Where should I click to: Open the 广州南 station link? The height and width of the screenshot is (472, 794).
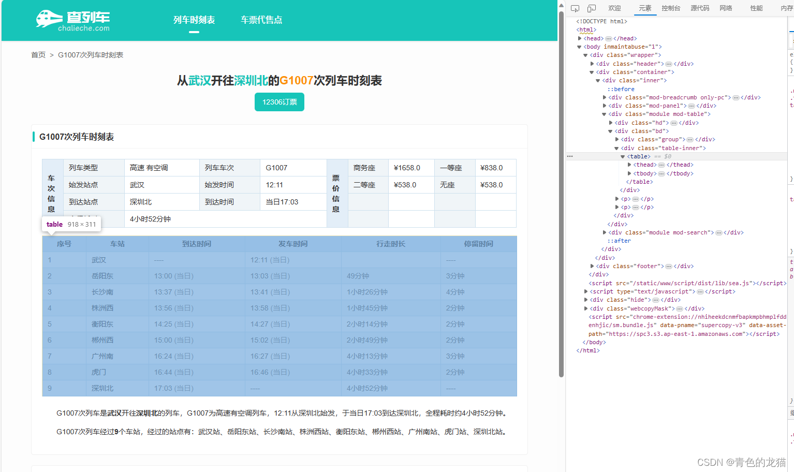tap(102, 356)
